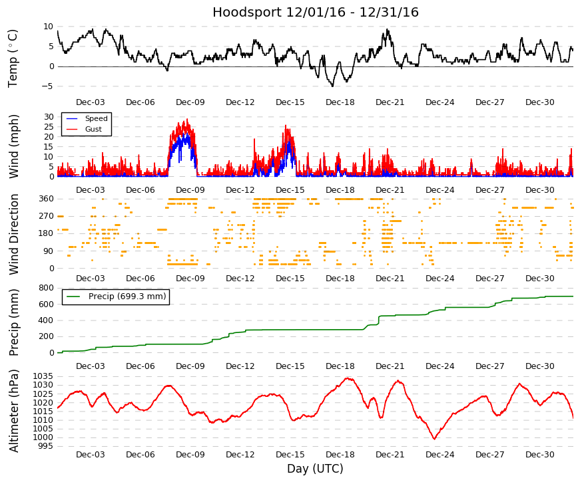Click the Dec-30 tick under the altimeter plot
Image resolution: width=580 pixels, height=482 pixels.
pyautogui.click(x=539, y=455)
